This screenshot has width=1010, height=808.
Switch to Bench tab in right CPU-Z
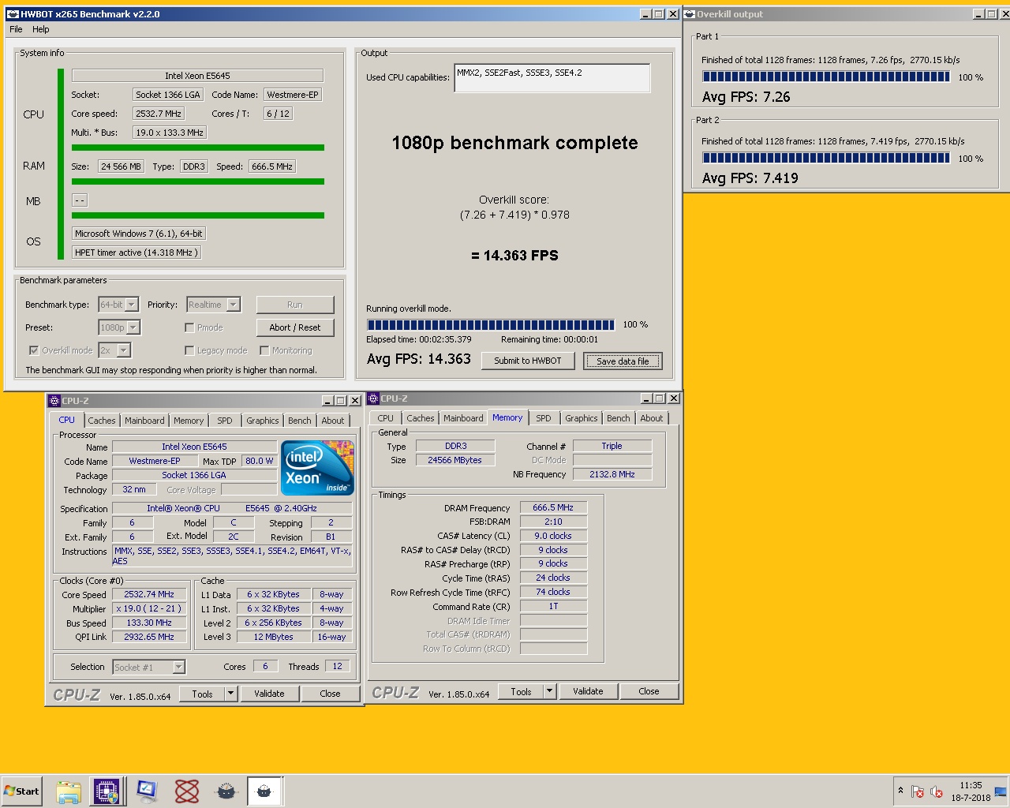(618, 418)
